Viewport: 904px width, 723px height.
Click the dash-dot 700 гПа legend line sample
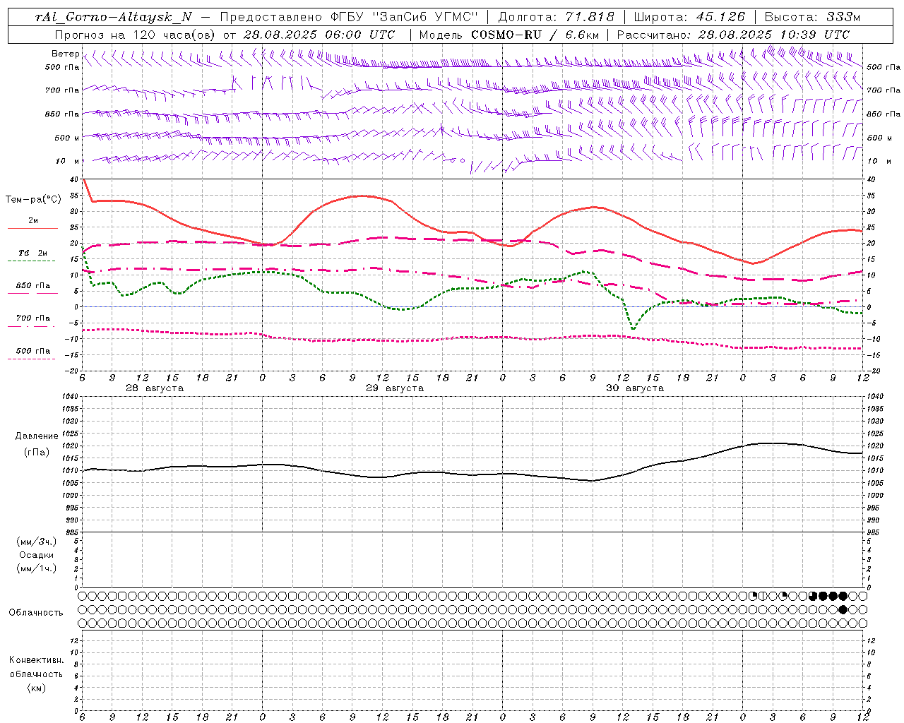32,326
